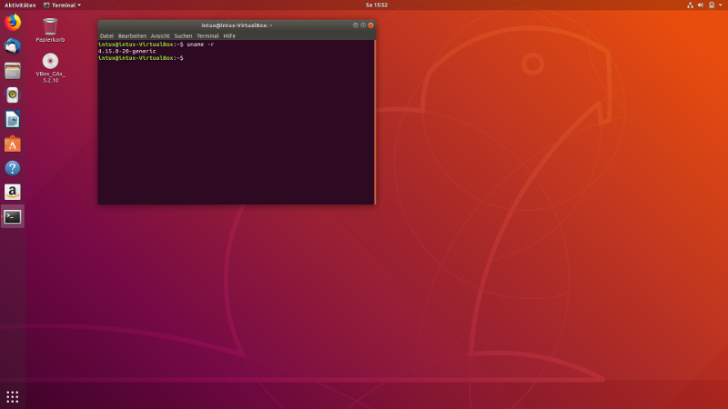
Task: Open the Terminal app menu in top bar
Action: [x=62, y=5]
